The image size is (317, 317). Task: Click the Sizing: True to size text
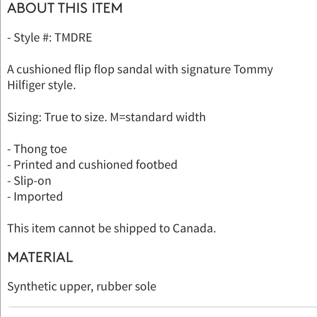[57, 117]
